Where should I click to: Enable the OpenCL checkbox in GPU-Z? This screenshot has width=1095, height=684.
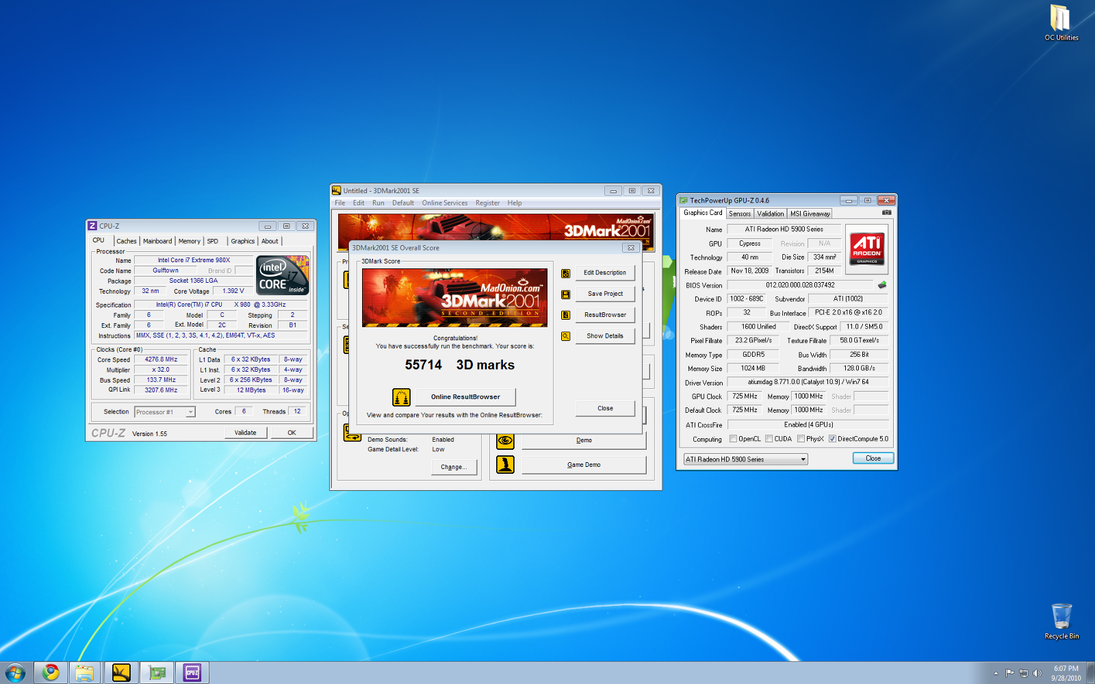coord(733,439)
